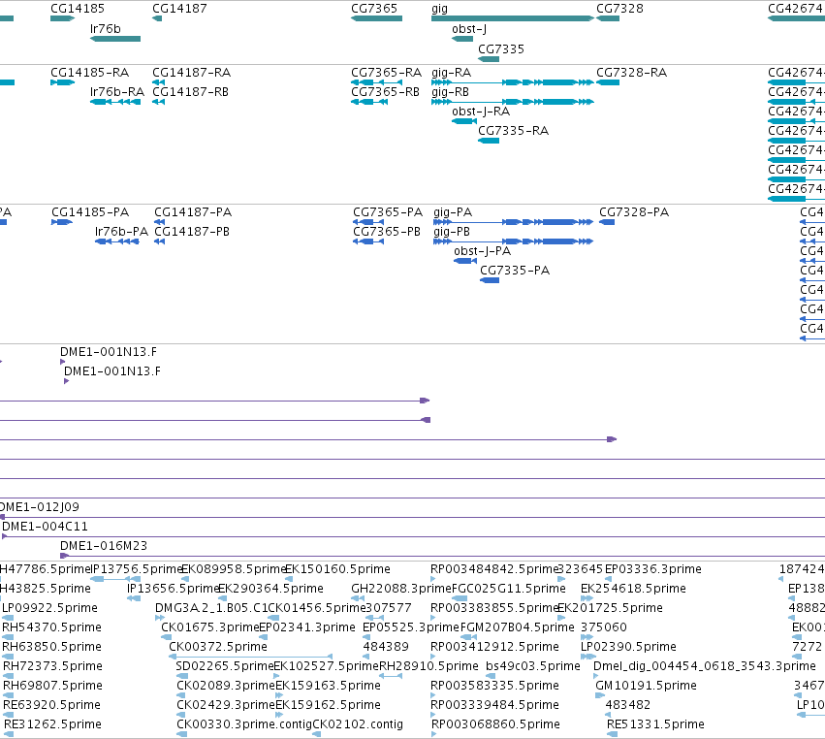Click protein CG7335-PA
Screen dimensions: 825x739
point(515,271)
